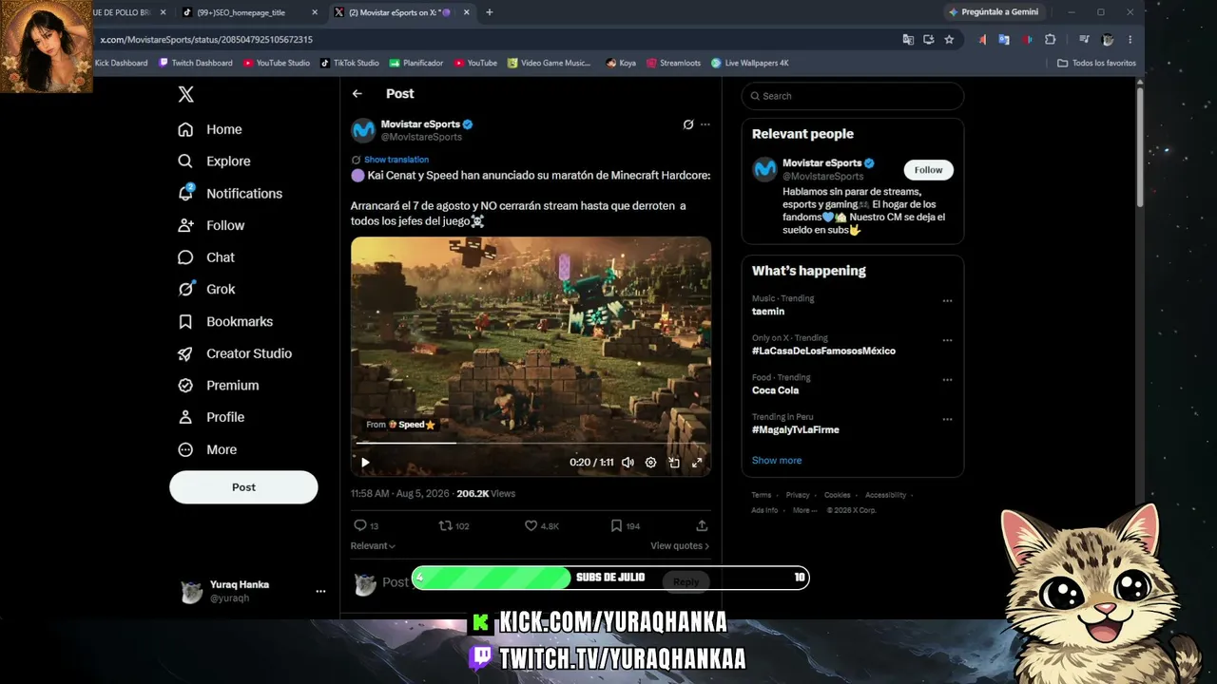Mute the video with the speaker icon
This screenshot has height=684, width=1217.
[628, 463]
